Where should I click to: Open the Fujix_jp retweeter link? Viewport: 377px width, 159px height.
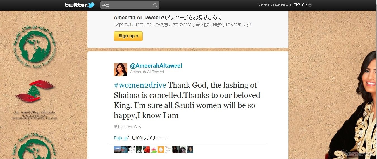(x=121, y=138)
